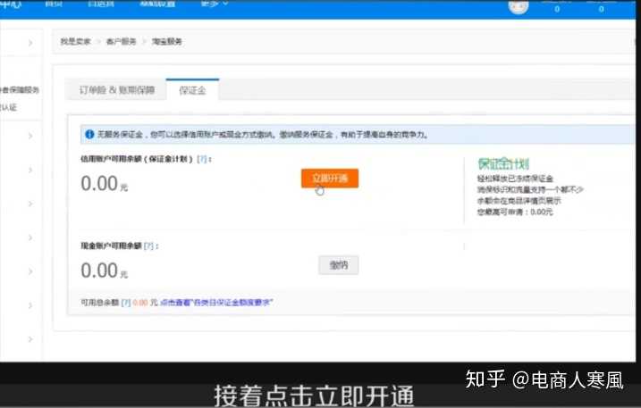
Task: Switch to the 订单险 & 账期保障 tab
Action: coord(117,90)
